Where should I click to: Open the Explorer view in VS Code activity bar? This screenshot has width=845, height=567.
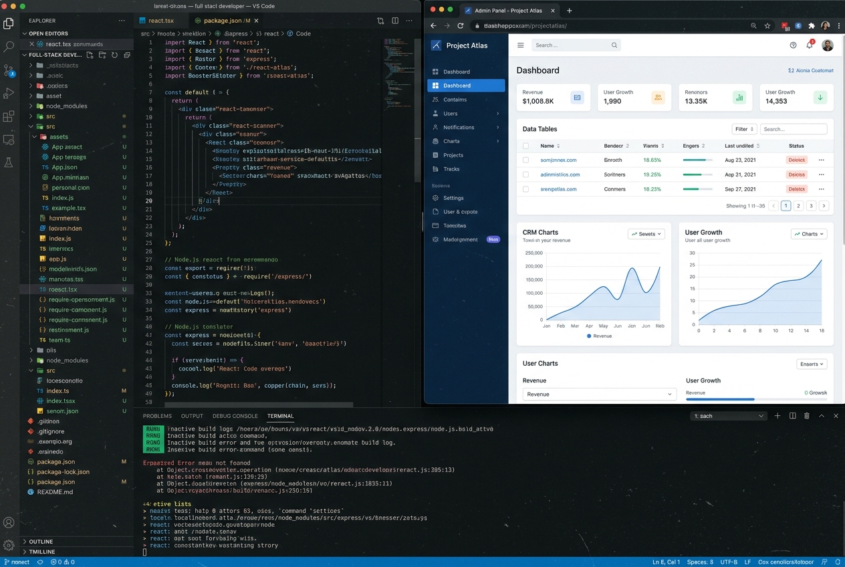(x=9, y=23)
